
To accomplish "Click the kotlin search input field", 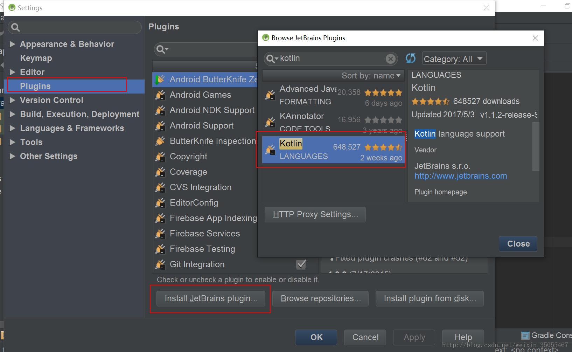I will [x=332, y=59].
